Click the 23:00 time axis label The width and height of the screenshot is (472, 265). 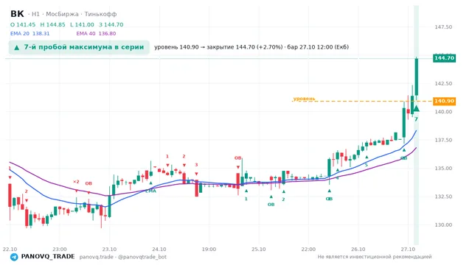(60, 250)
